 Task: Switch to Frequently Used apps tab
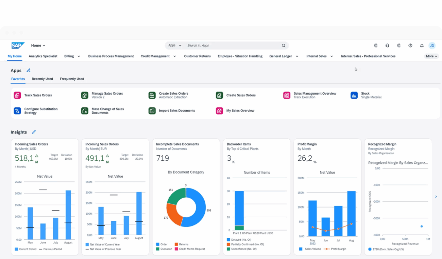click(72, 79)
